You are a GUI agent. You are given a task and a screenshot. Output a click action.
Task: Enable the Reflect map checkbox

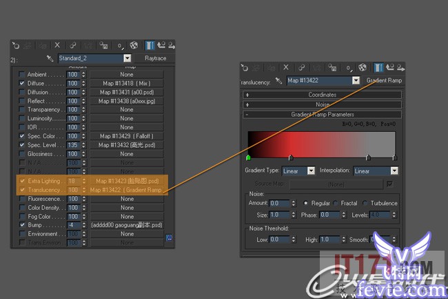23,101
